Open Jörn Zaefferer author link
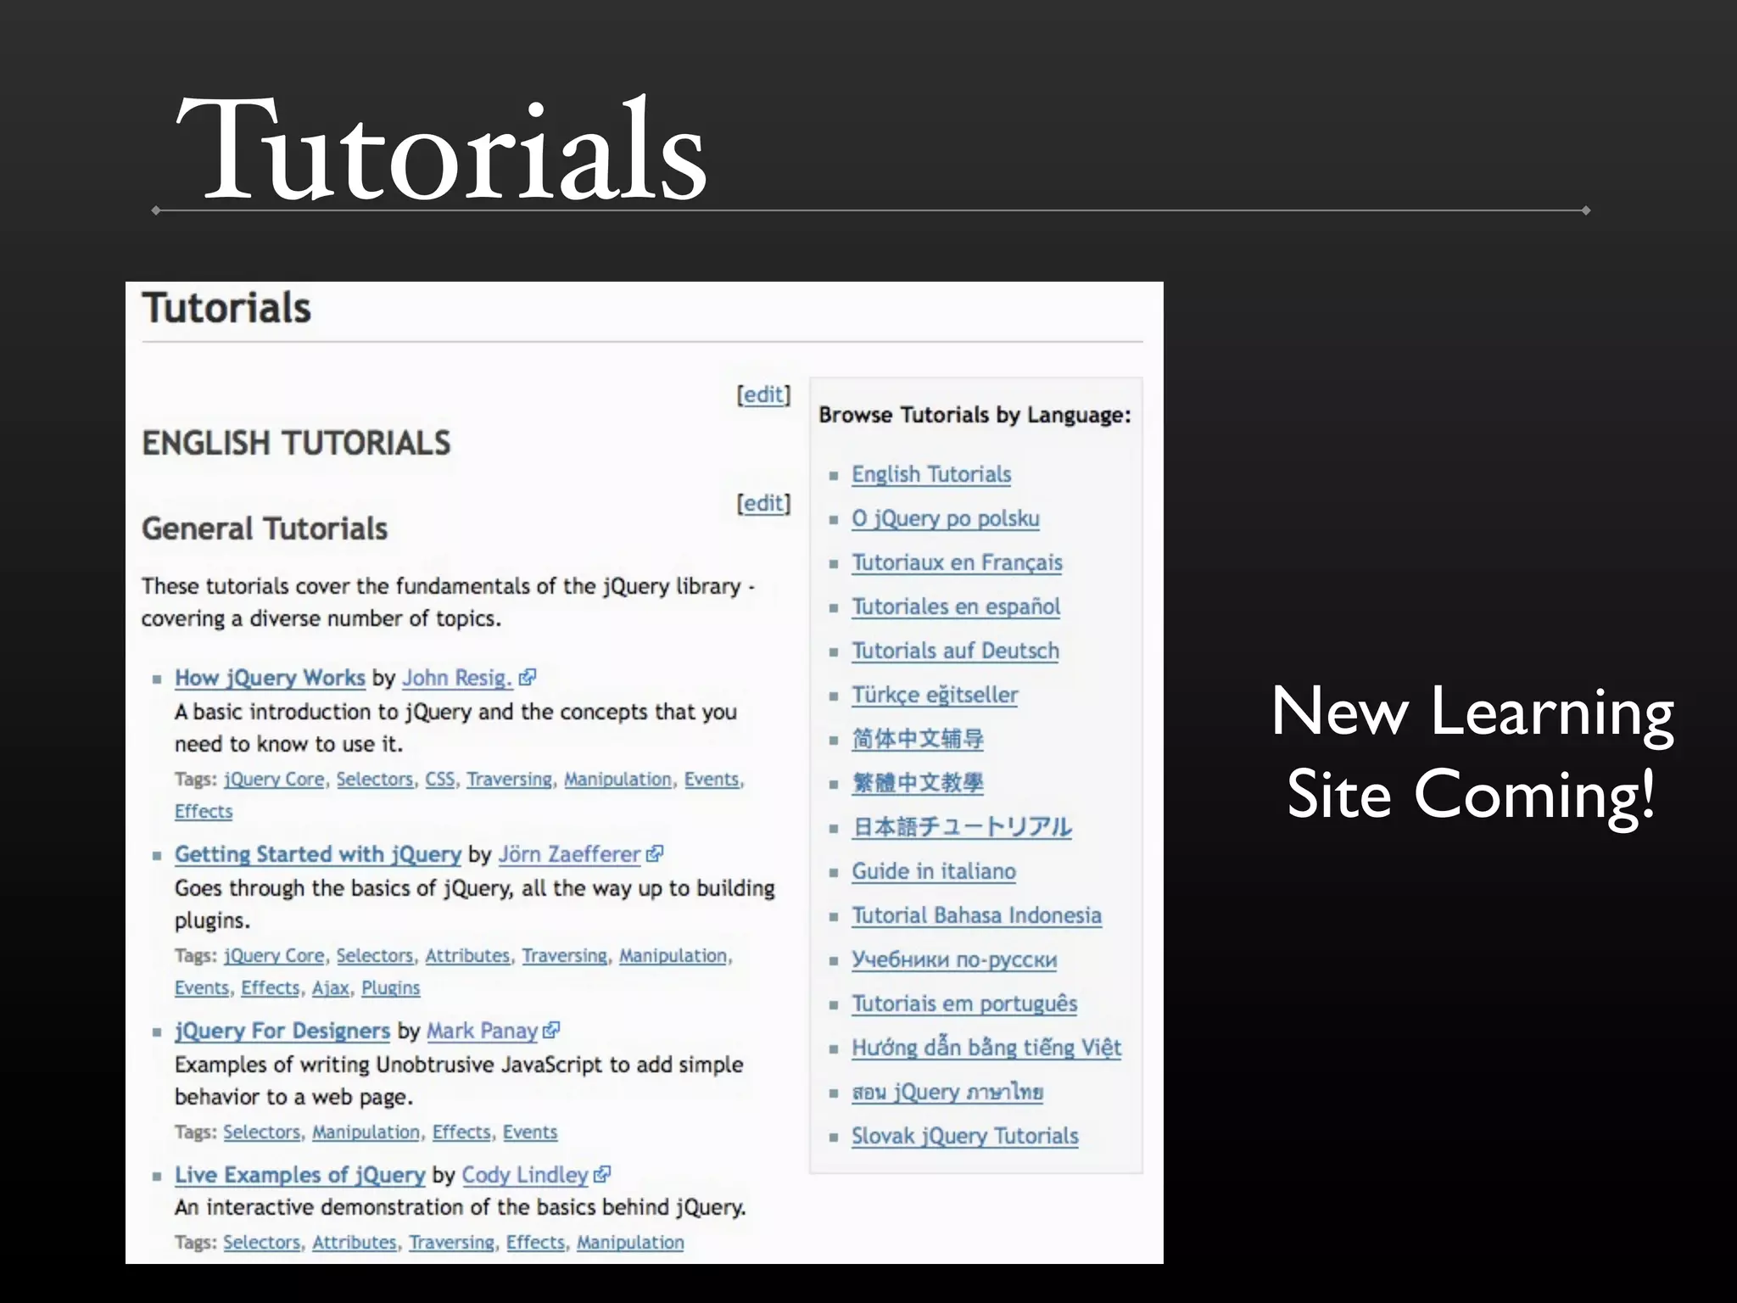The width and height of the screenshot is (1737, 1303). coord(570,854)
